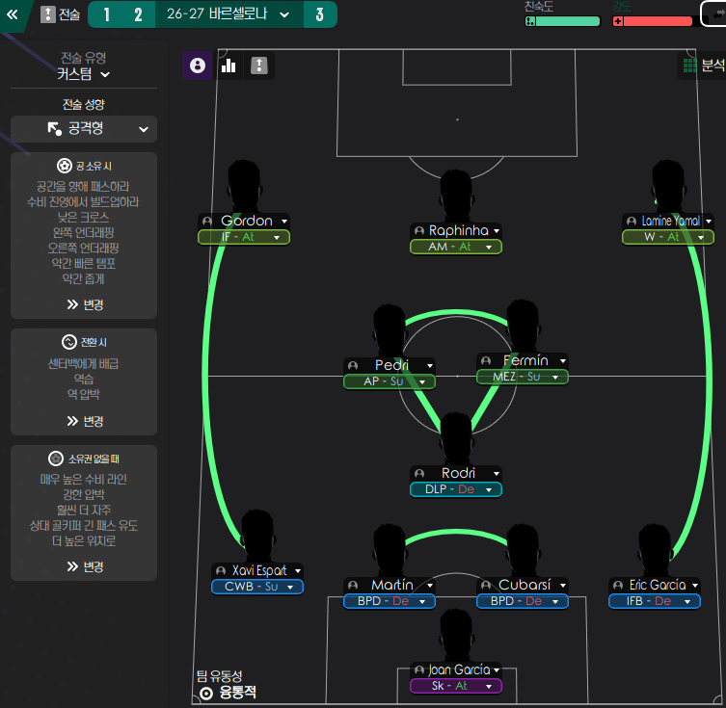This screenshot has width=726, height=708.
Task: Click the tactics board icon beside 전술
Action: (x=47, y=14)
